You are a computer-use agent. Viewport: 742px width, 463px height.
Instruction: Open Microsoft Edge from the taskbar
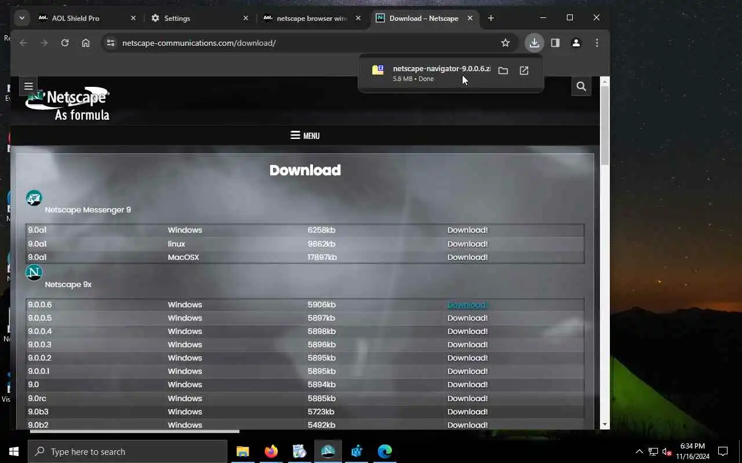click(385, 451)
